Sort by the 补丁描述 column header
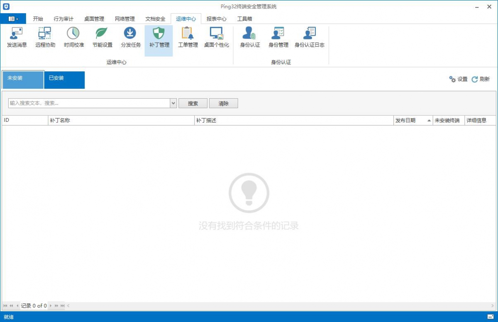The width and height of the screenshot is (498, 322). pyautogui.click(x=294, y=121)
